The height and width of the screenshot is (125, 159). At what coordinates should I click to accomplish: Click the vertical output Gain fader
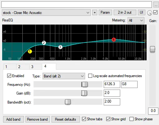[x=152, y=49]
